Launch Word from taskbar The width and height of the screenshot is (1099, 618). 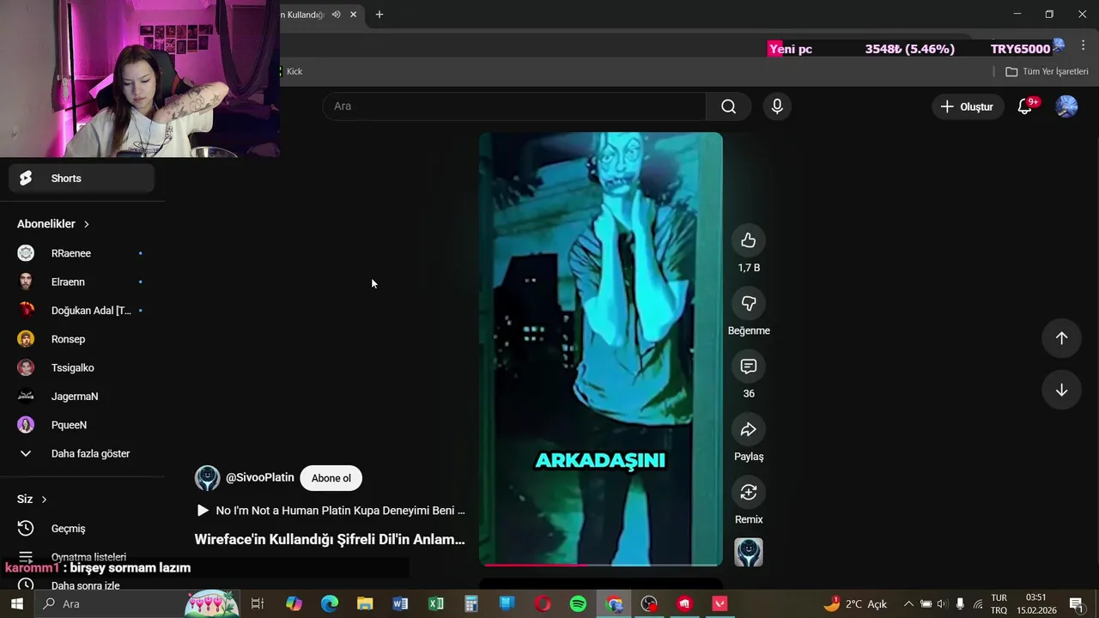pyautogui.click(x=400, y=603)
